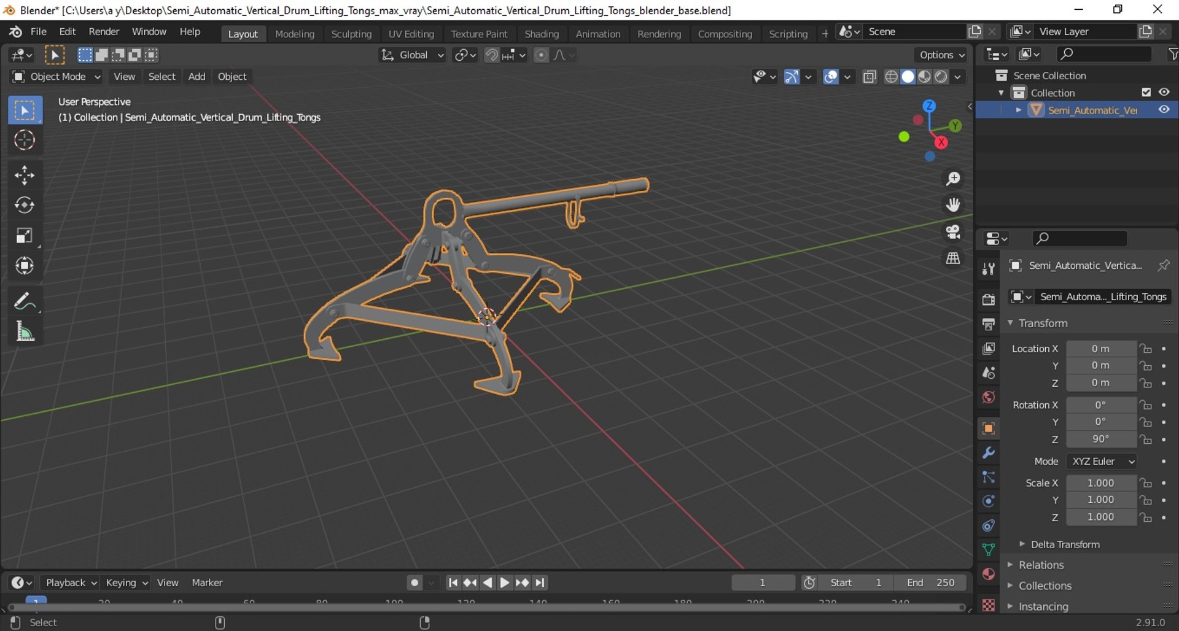This screenshot has height=631, width=1179.
Task: Open the File menu
Action: point(38,32)
